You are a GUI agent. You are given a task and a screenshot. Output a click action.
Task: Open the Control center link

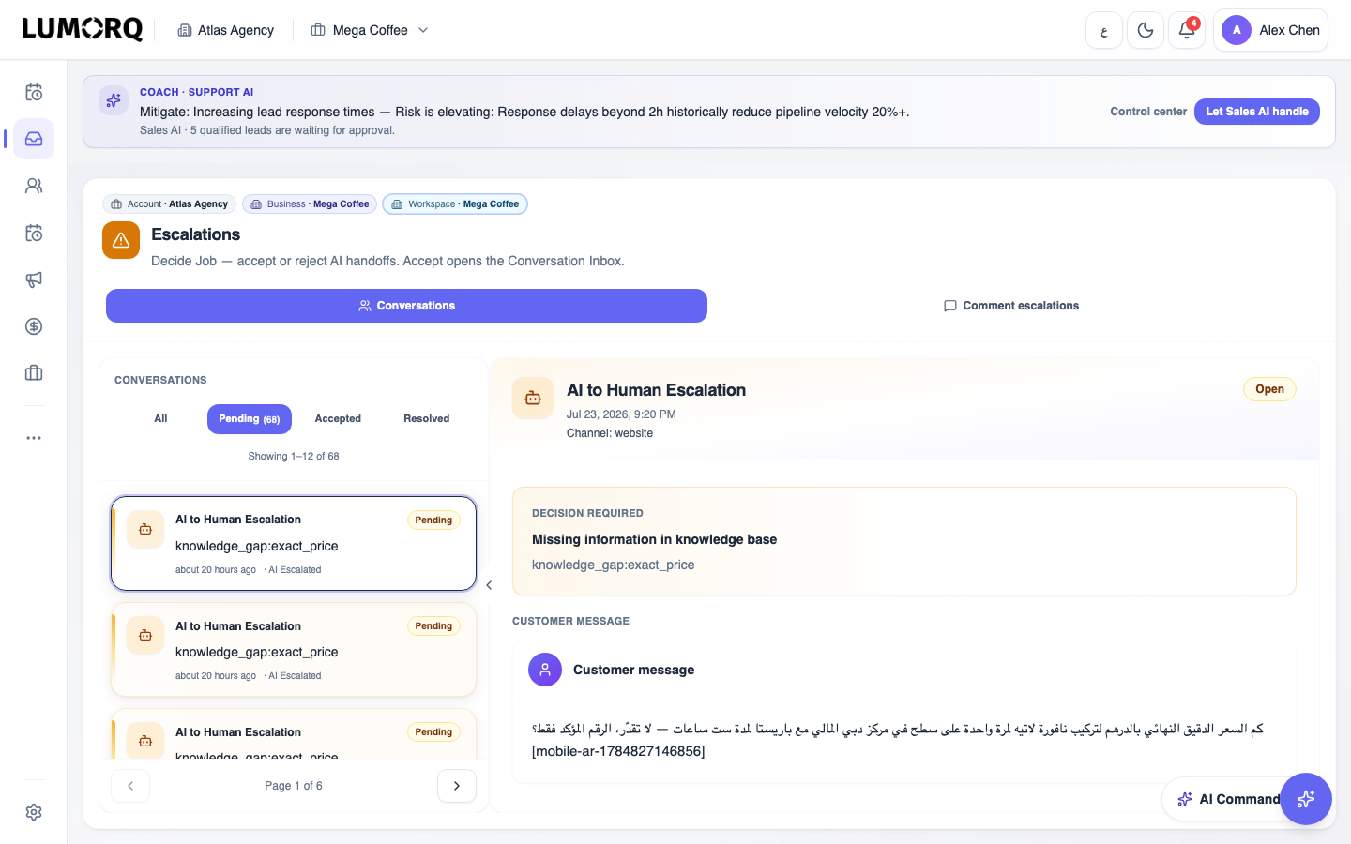click(1148, 112)
